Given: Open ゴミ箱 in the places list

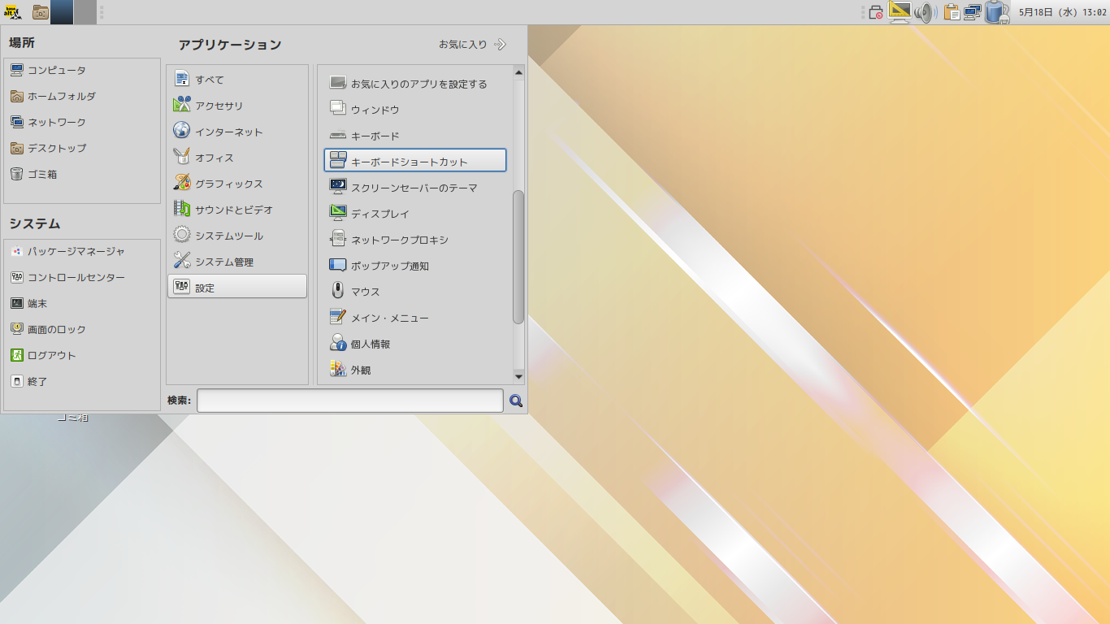Looking at the screenshot, I should (x=81, y=175).
